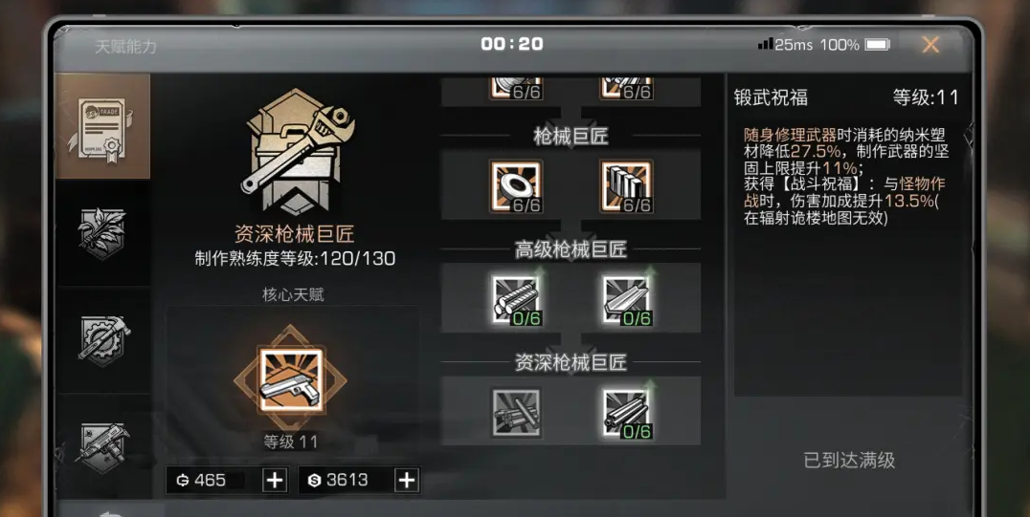Click the battery indicator in status bar

(877, 45)
